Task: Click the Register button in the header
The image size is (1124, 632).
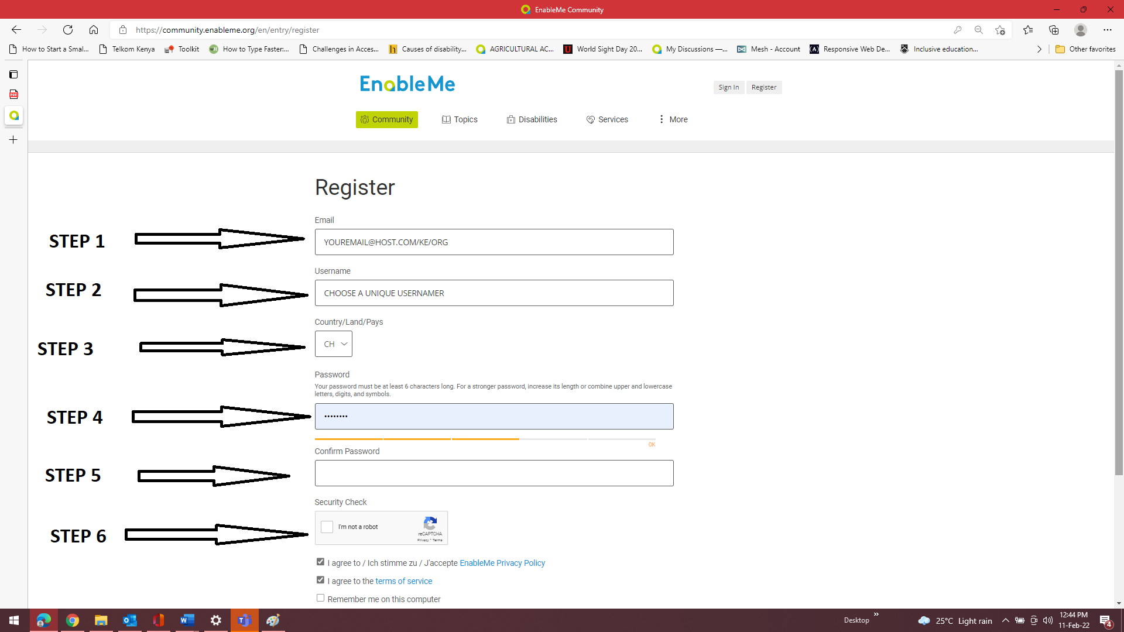Action: (x=764, y=87)
